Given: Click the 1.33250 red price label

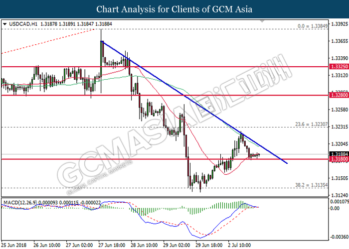Looking at the screenshot, I should pyautogui.click(x=340, y=66).
